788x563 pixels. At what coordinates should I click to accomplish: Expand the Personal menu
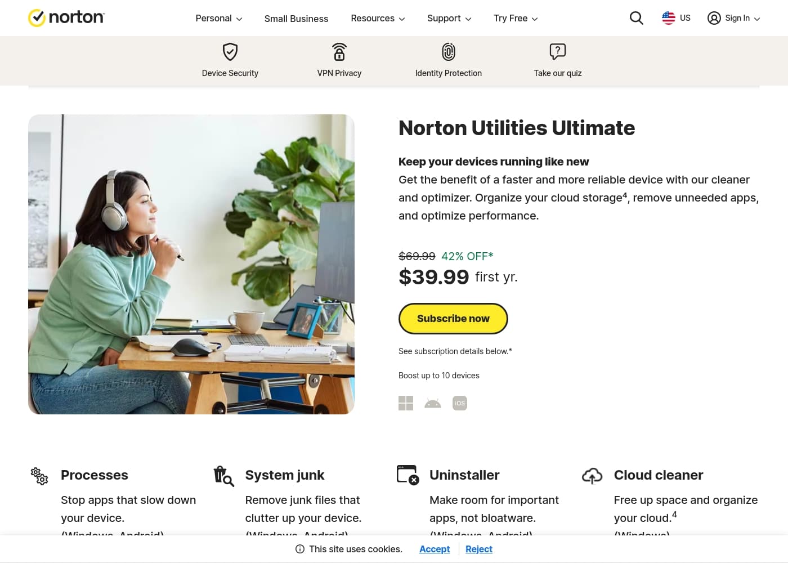(x=218, y=18)
